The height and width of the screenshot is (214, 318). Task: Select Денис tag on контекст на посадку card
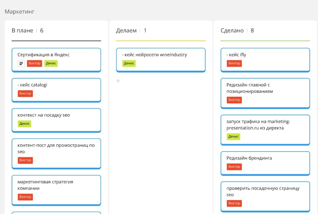tap(25, 124)
